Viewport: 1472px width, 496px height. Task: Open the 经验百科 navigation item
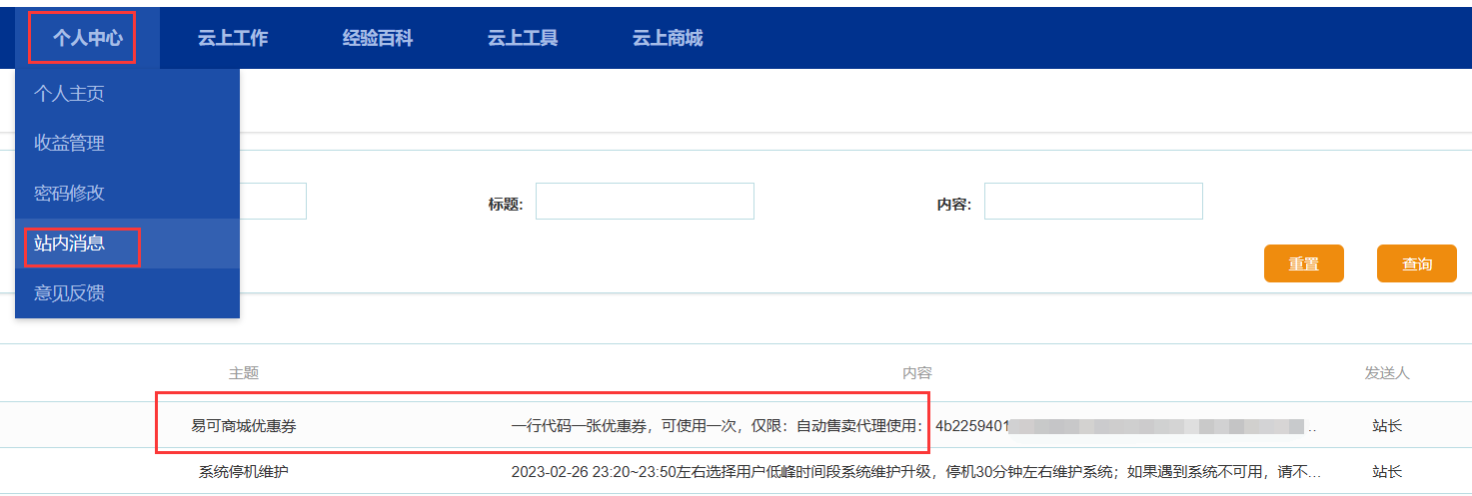(x=377, y=38)
